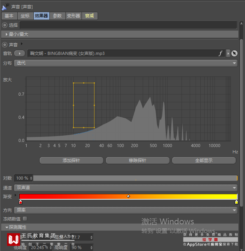Click the empty 选择 input field
Image resolution: width=245 pixels, height=251 pixels.
click(128, 25)
